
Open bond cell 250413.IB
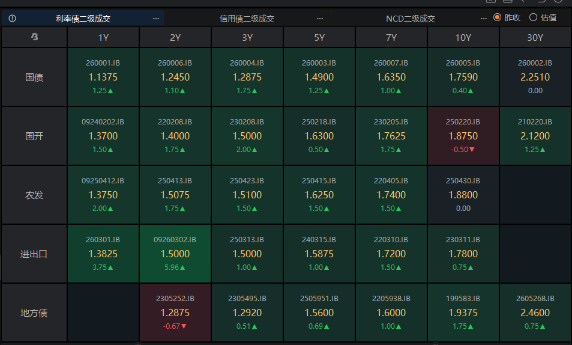point(175,195)
